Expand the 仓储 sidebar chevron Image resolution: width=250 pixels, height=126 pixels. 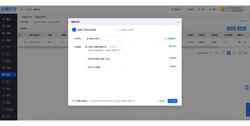click(x=15, y=40)
